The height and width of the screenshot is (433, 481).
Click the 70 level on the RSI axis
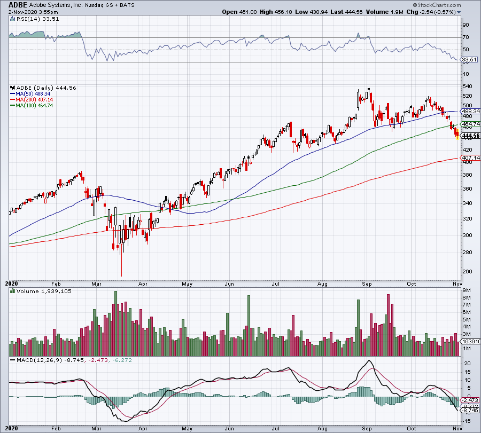click(x=466, y=37)
